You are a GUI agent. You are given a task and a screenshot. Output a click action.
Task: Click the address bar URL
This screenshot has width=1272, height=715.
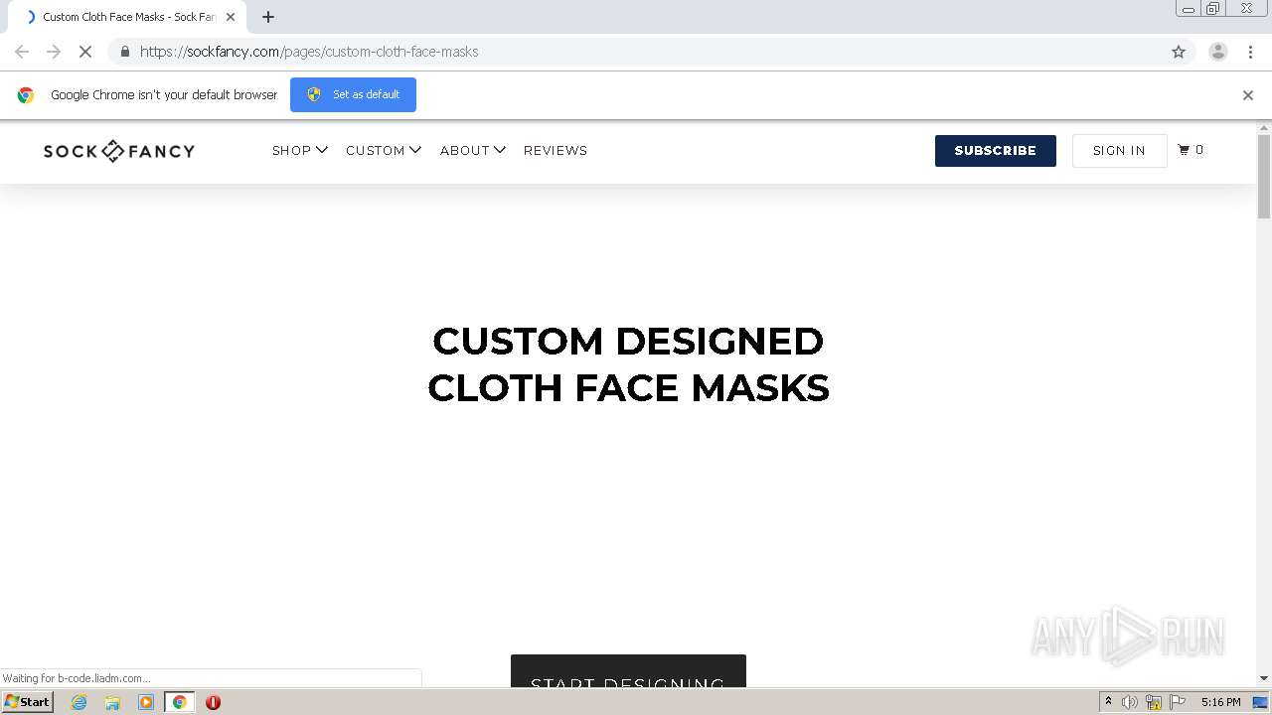(309, 52)
